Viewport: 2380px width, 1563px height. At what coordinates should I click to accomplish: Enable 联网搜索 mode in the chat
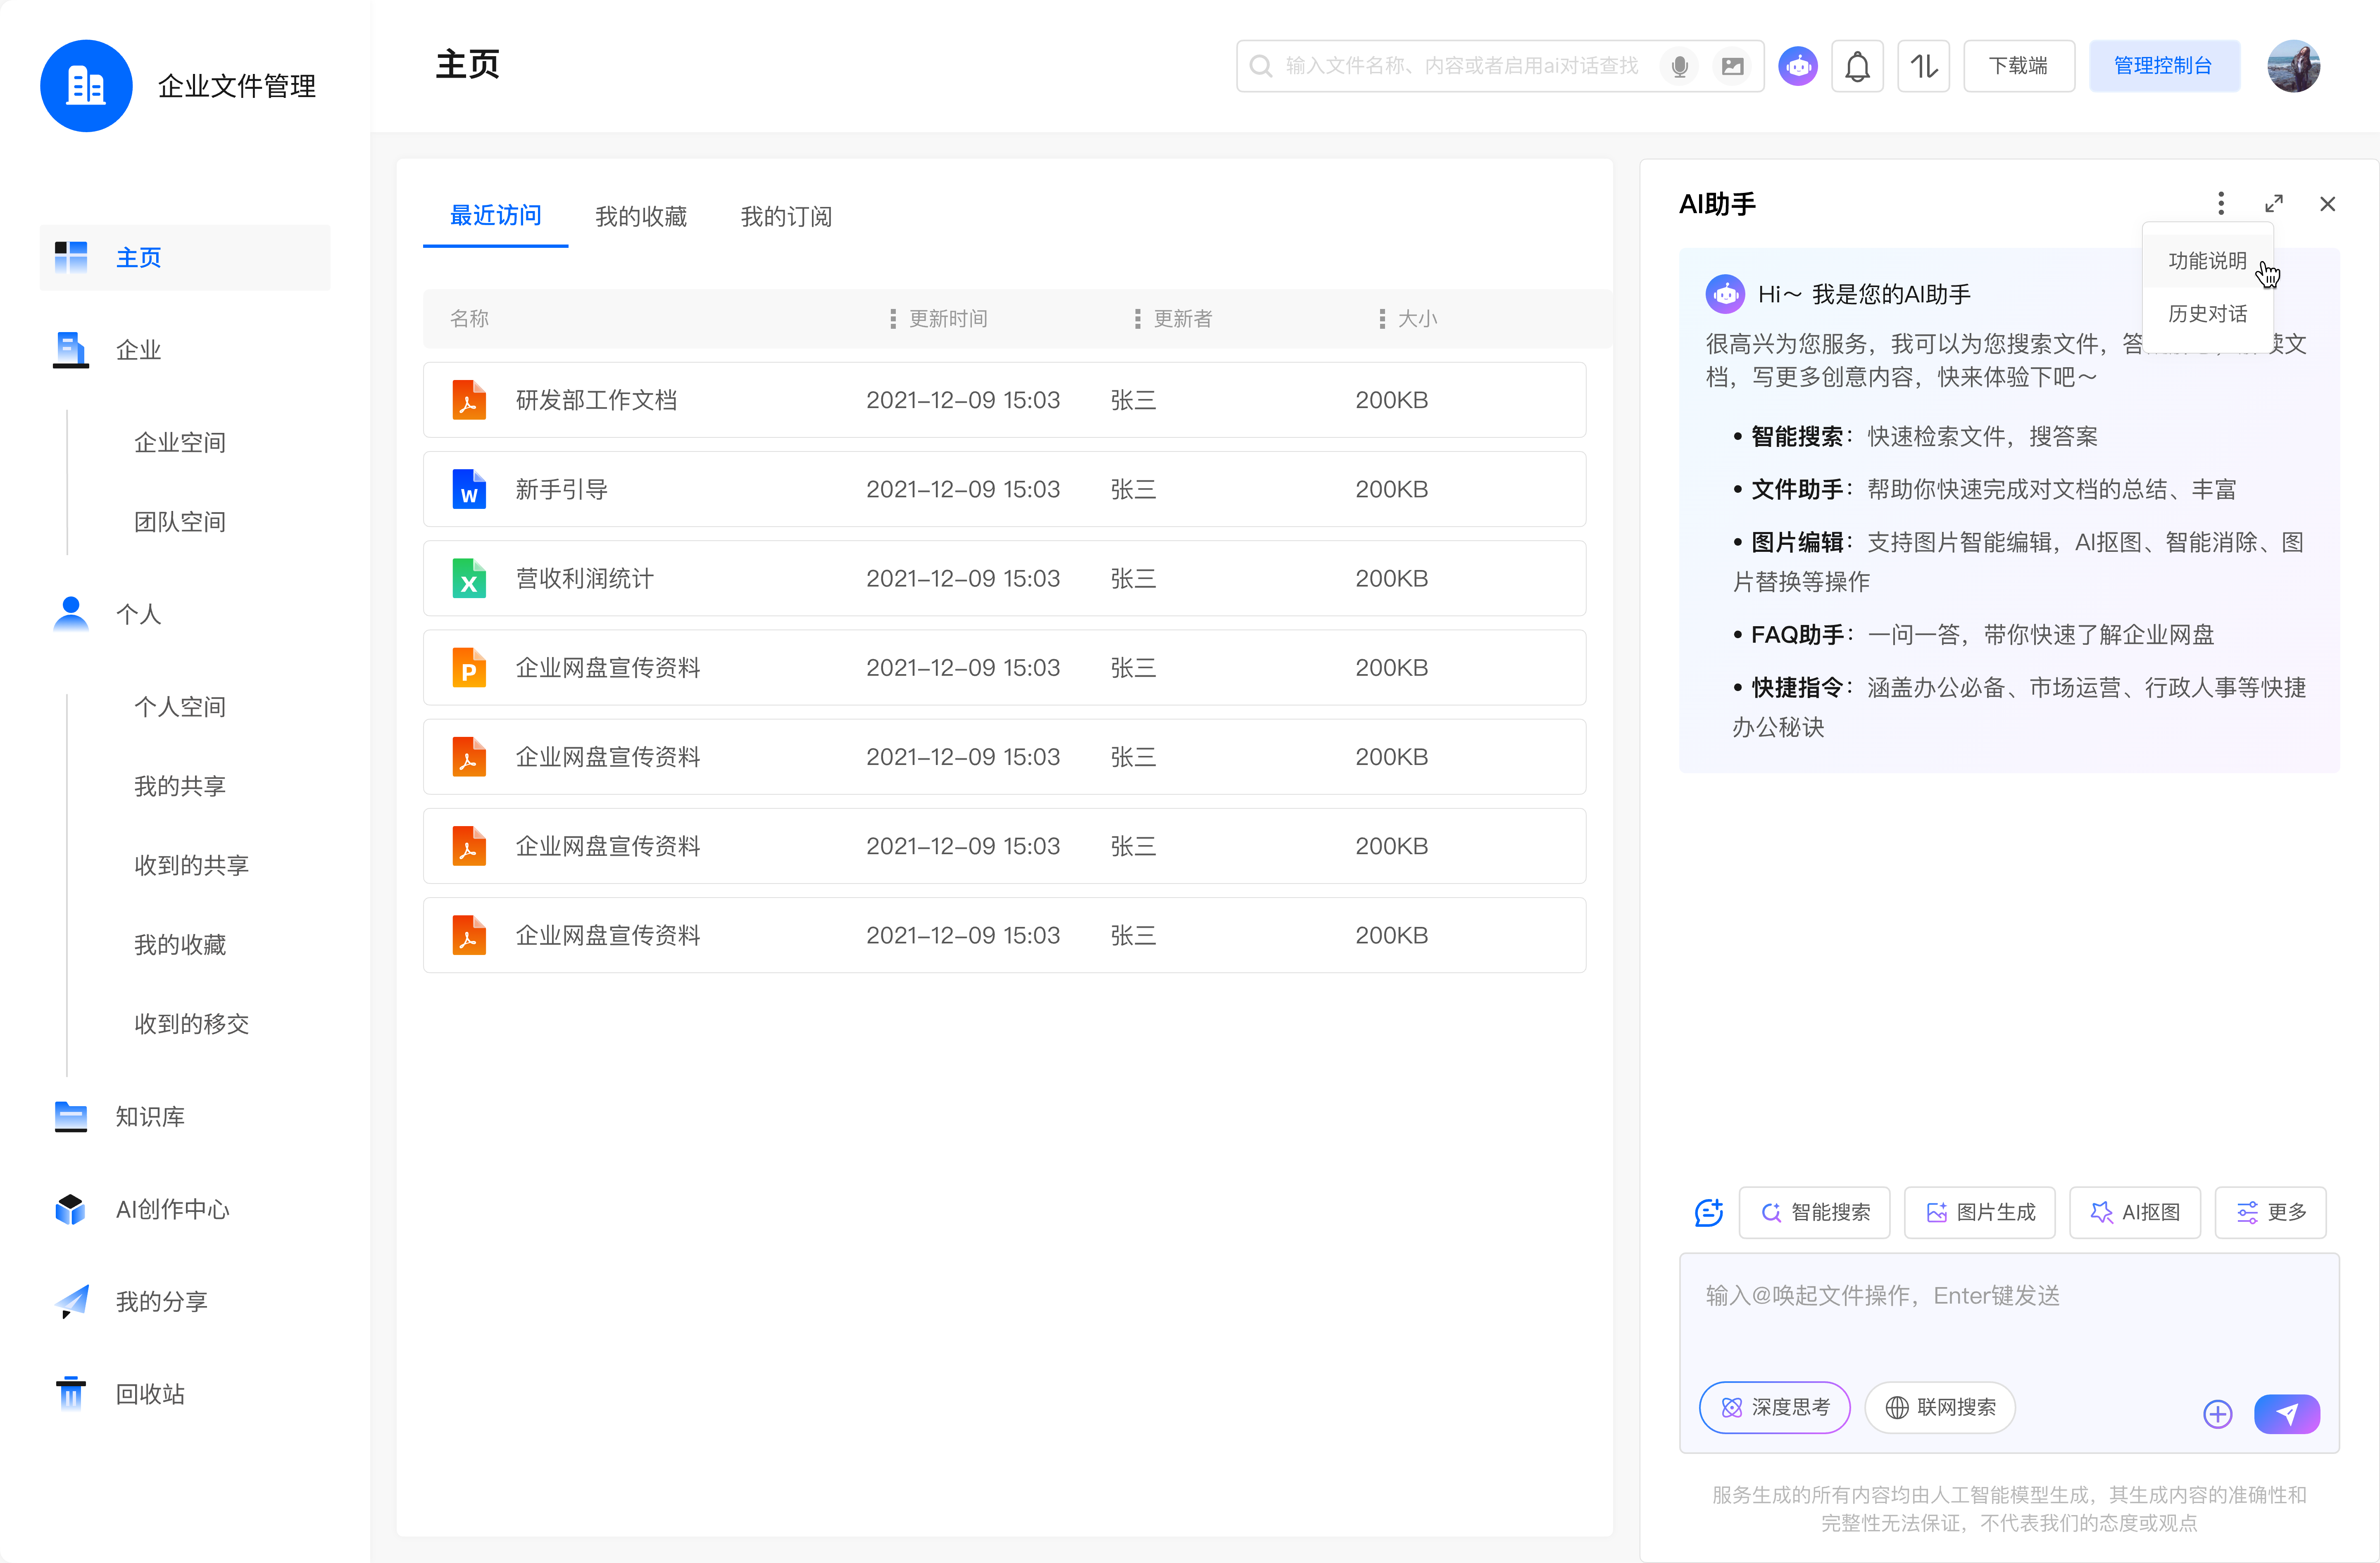pos(1940,1407)
